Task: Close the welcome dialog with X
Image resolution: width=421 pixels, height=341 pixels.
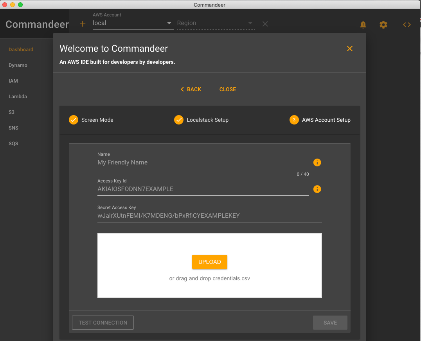Action: (349, 49)
